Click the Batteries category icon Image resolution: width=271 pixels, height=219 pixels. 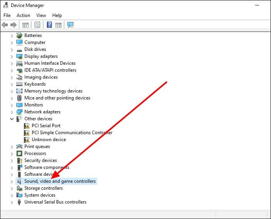pos(19,35)
